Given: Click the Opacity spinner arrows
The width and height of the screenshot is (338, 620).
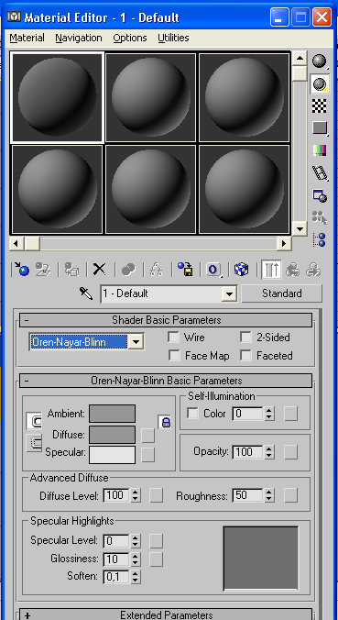Looking at the screenshot, I should [x=269, y=451].
